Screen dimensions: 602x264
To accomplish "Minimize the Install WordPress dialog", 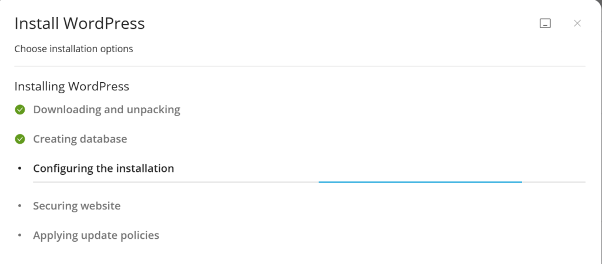I will click(545, 23).
